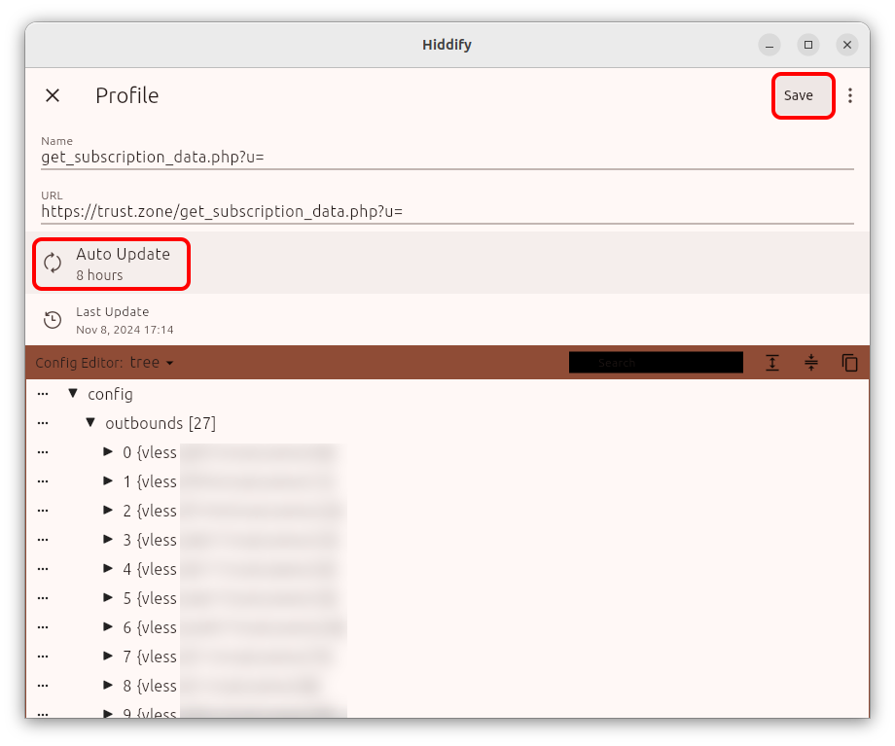Copy config to clipboard icon

[850, 363]
